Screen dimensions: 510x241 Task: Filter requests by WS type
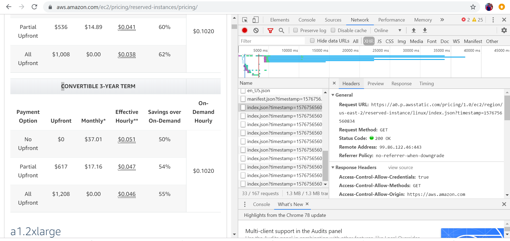point(456,41)
